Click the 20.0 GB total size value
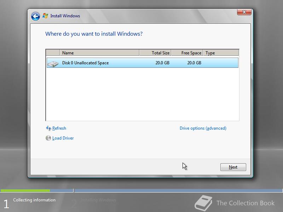 (x=162, y=63)
